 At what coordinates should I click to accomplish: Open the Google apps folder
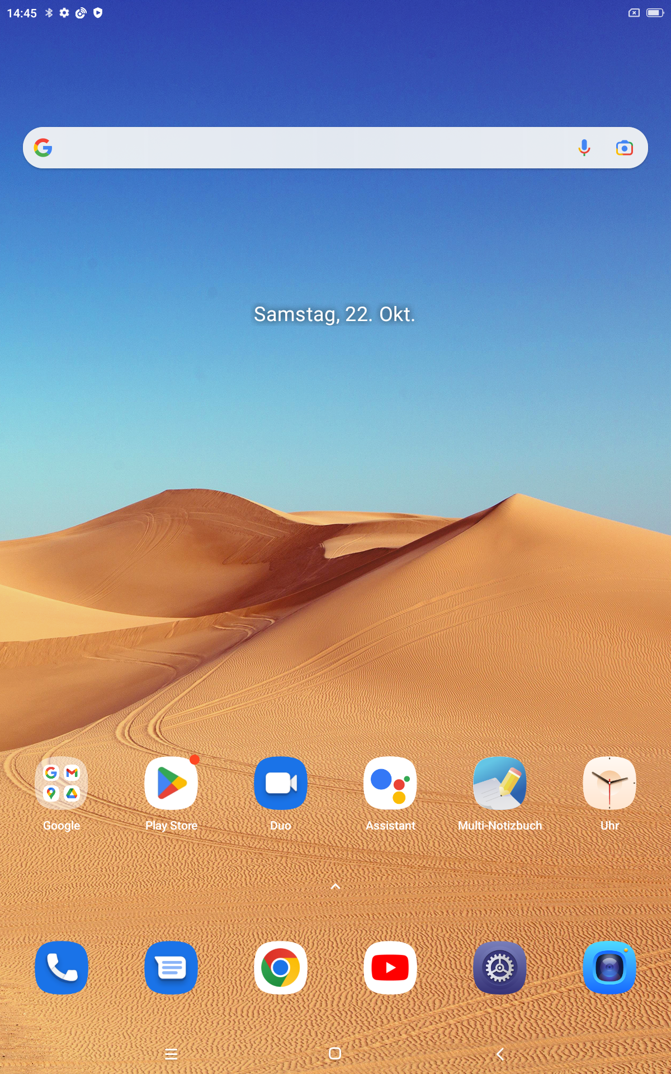point(62,783)
